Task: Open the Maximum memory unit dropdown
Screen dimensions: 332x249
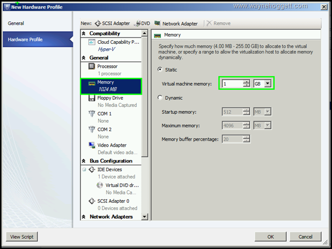Action: tap(268, 125)
